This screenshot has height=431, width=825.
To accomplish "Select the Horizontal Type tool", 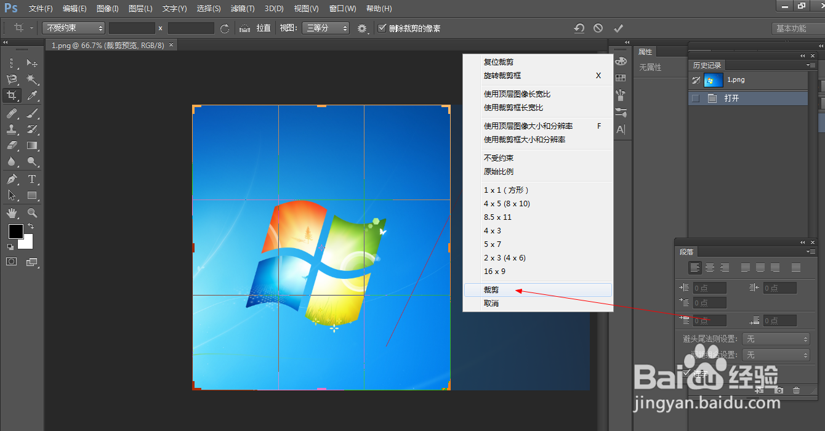I will 32,179.
